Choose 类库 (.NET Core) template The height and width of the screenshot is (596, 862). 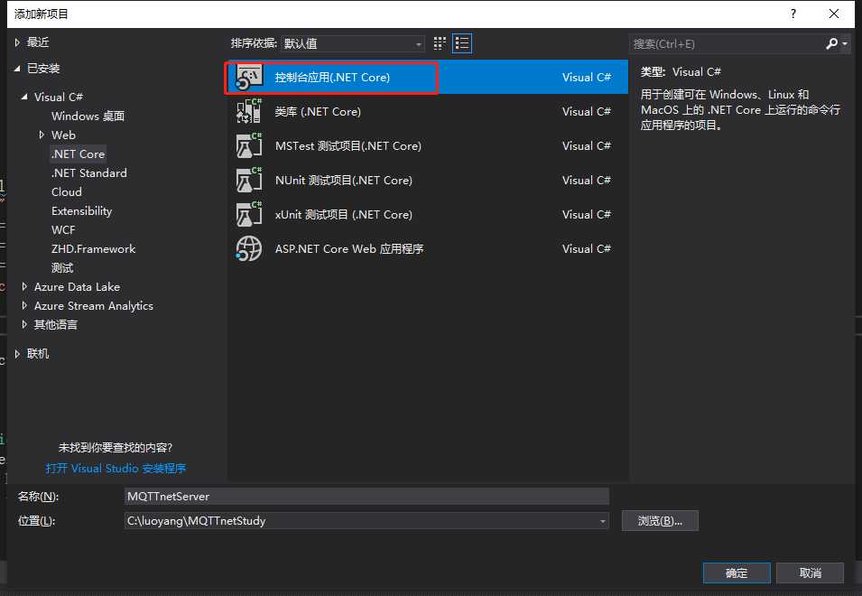coord(427,112)
